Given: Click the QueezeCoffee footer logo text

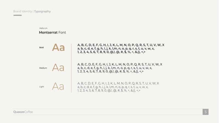Looking at the screenshot, I should tap(23, 112).
